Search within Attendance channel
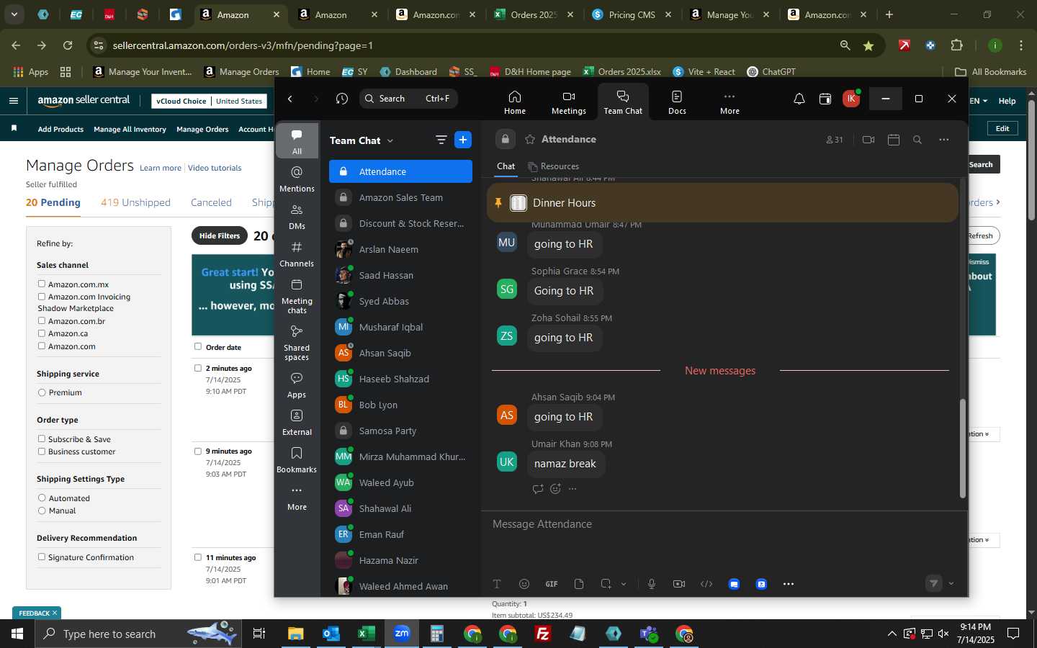Screen dimensions: 1037x648 click(x=917, y=140)
